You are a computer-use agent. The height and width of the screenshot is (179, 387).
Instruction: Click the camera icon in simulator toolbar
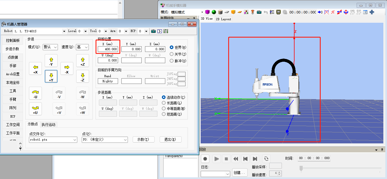pos(259,12)
